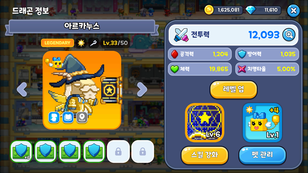
Task: Open 펫 관리 pet management
Action: [x=263, y=155]
